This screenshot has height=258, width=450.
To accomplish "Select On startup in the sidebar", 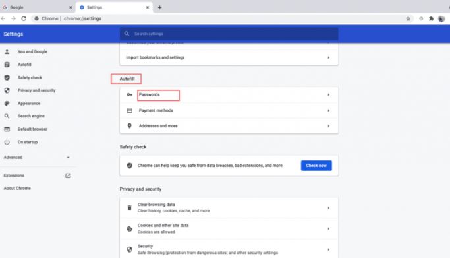I will coord(28,142).
